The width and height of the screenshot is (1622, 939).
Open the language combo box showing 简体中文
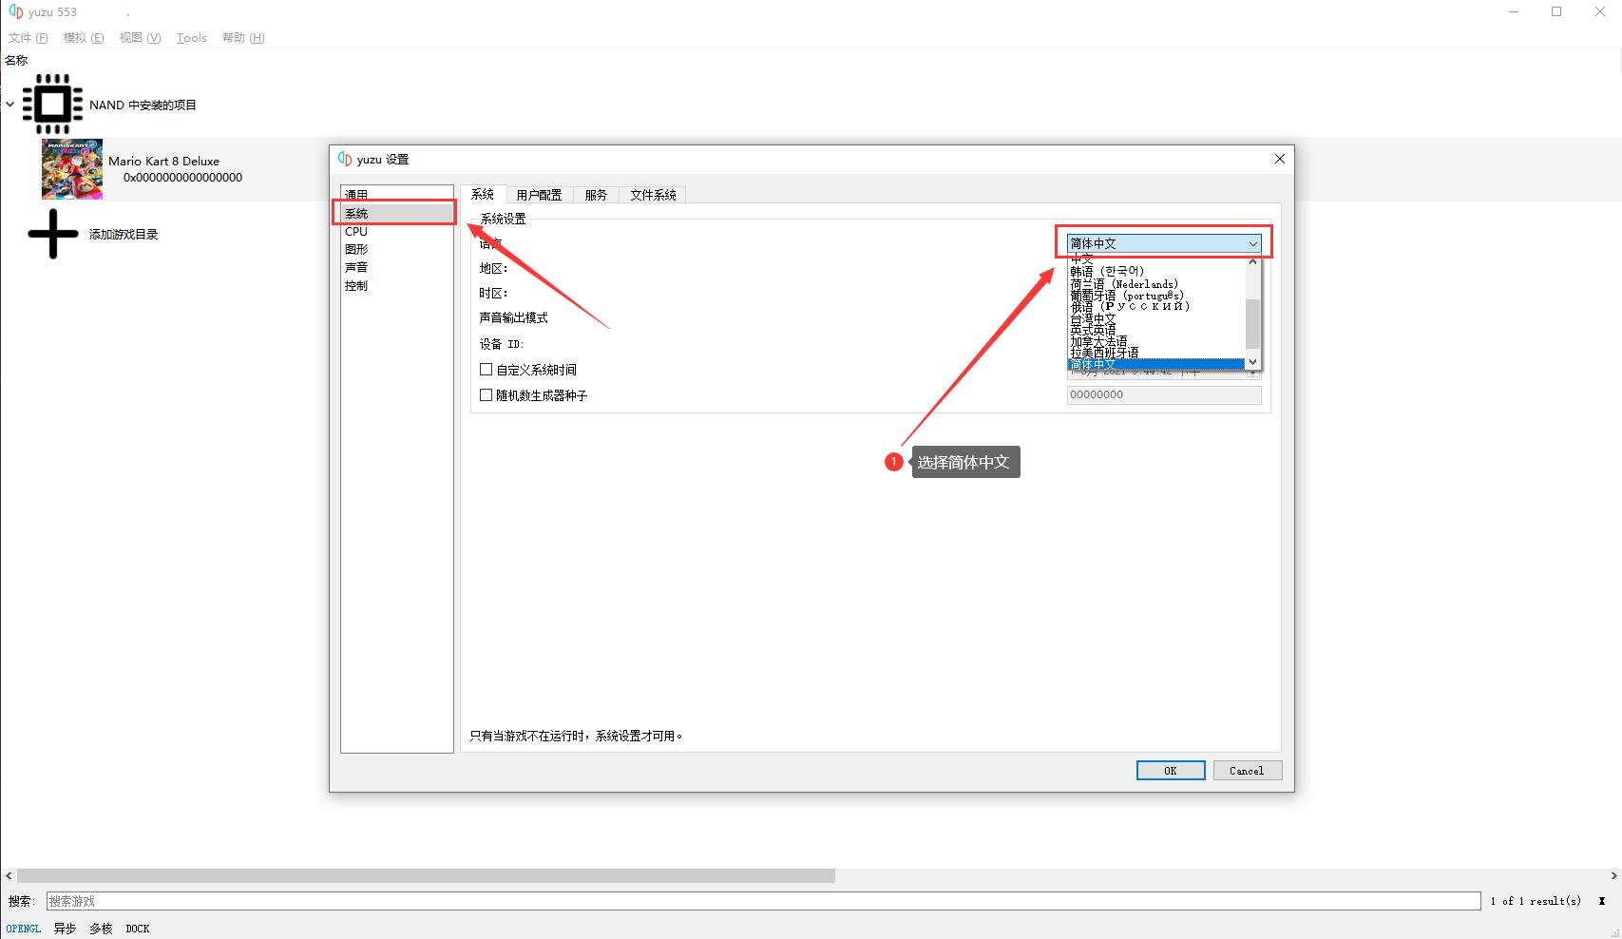1164,243
